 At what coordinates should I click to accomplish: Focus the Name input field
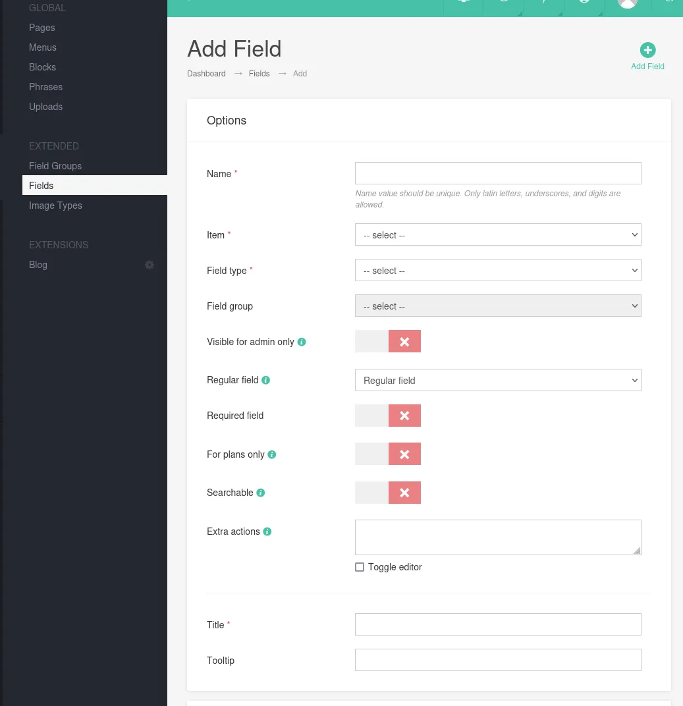[x=498, y=173]
